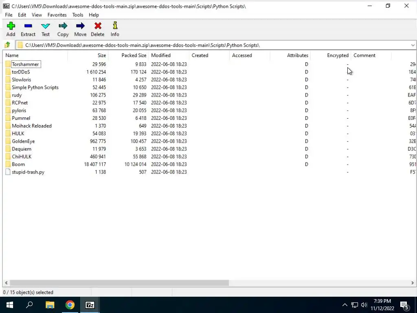
Task: Select the pyloris folder icon
Action: 8,110
